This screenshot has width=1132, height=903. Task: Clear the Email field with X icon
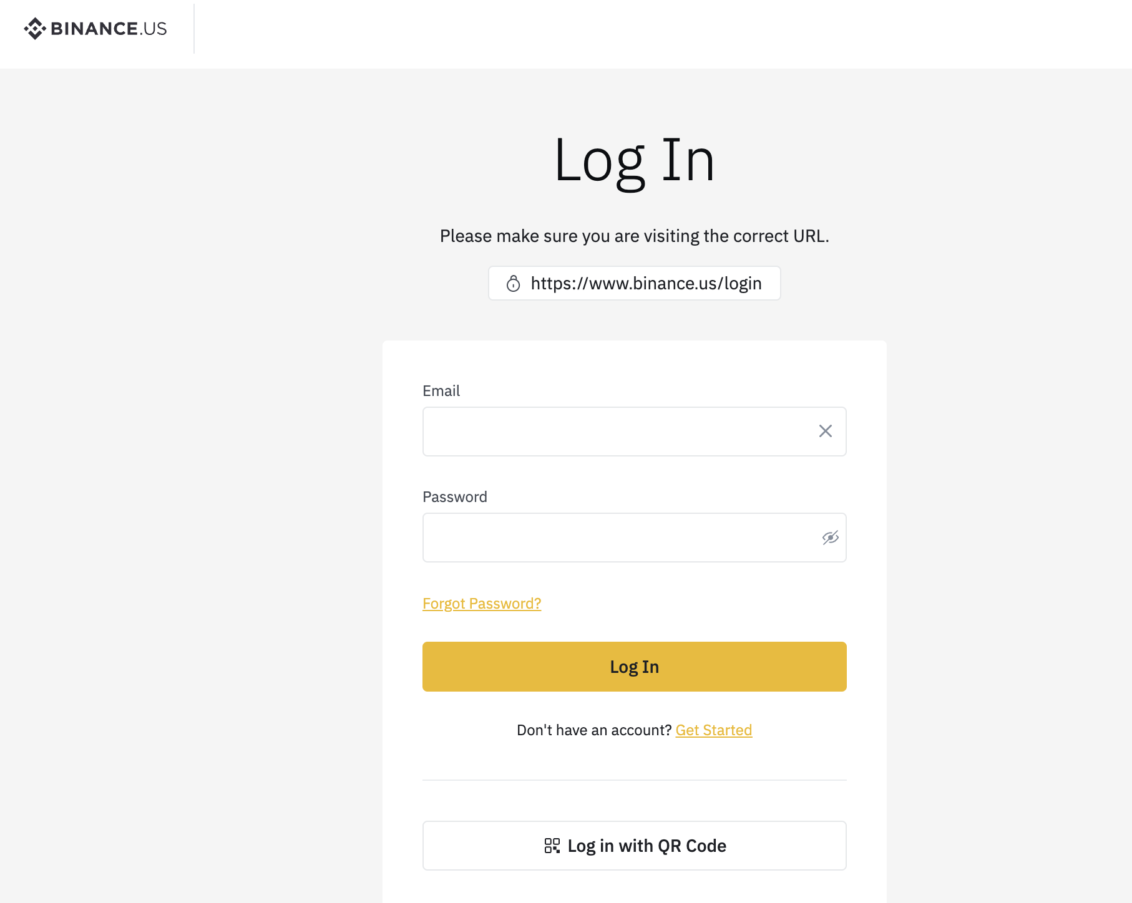coord(825,432)
